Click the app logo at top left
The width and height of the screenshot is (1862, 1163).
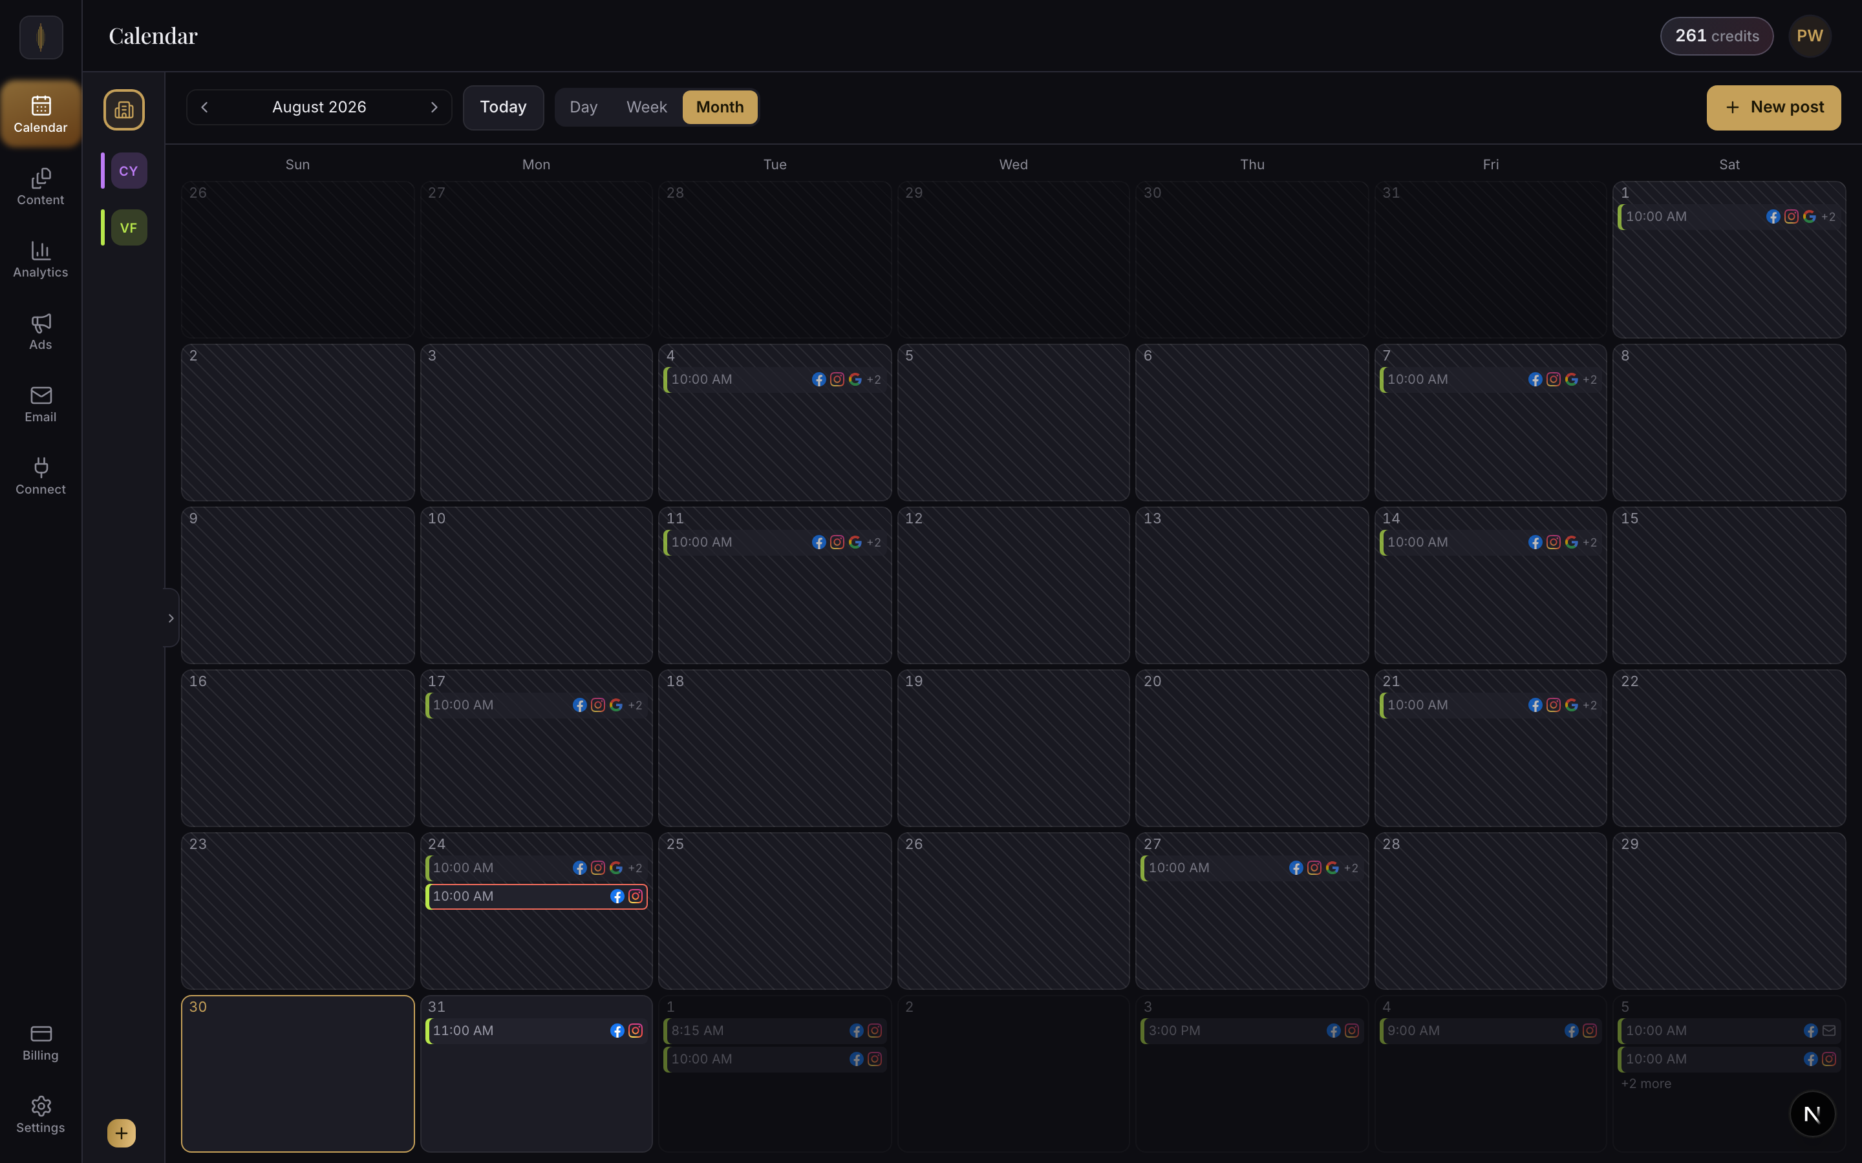pyautogui.click(x=41, y=37)
